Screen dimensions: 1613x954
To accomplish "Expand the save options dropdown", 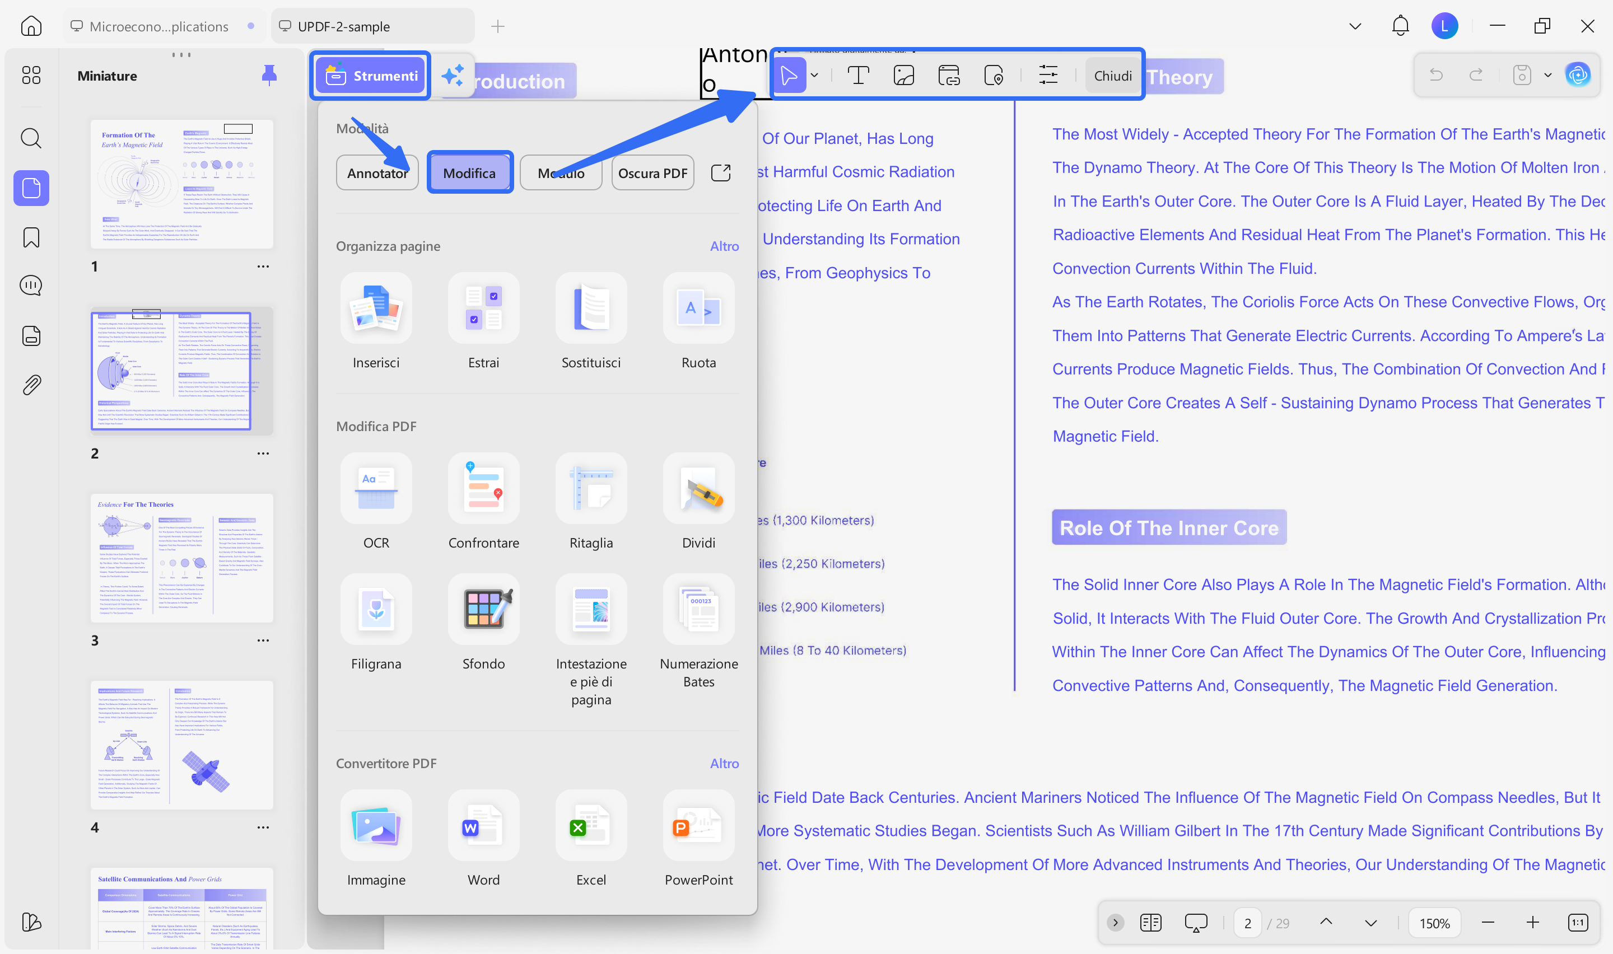I will (x=1548, y=75).
